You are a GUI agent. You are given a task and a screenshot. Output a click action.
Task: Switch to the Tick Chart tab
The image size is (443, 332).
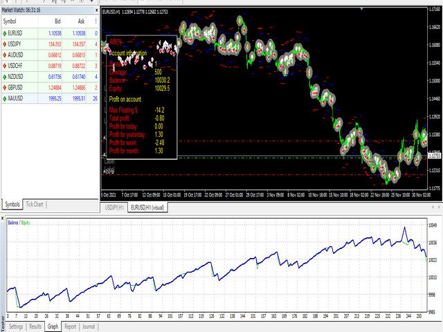(35, 205)
